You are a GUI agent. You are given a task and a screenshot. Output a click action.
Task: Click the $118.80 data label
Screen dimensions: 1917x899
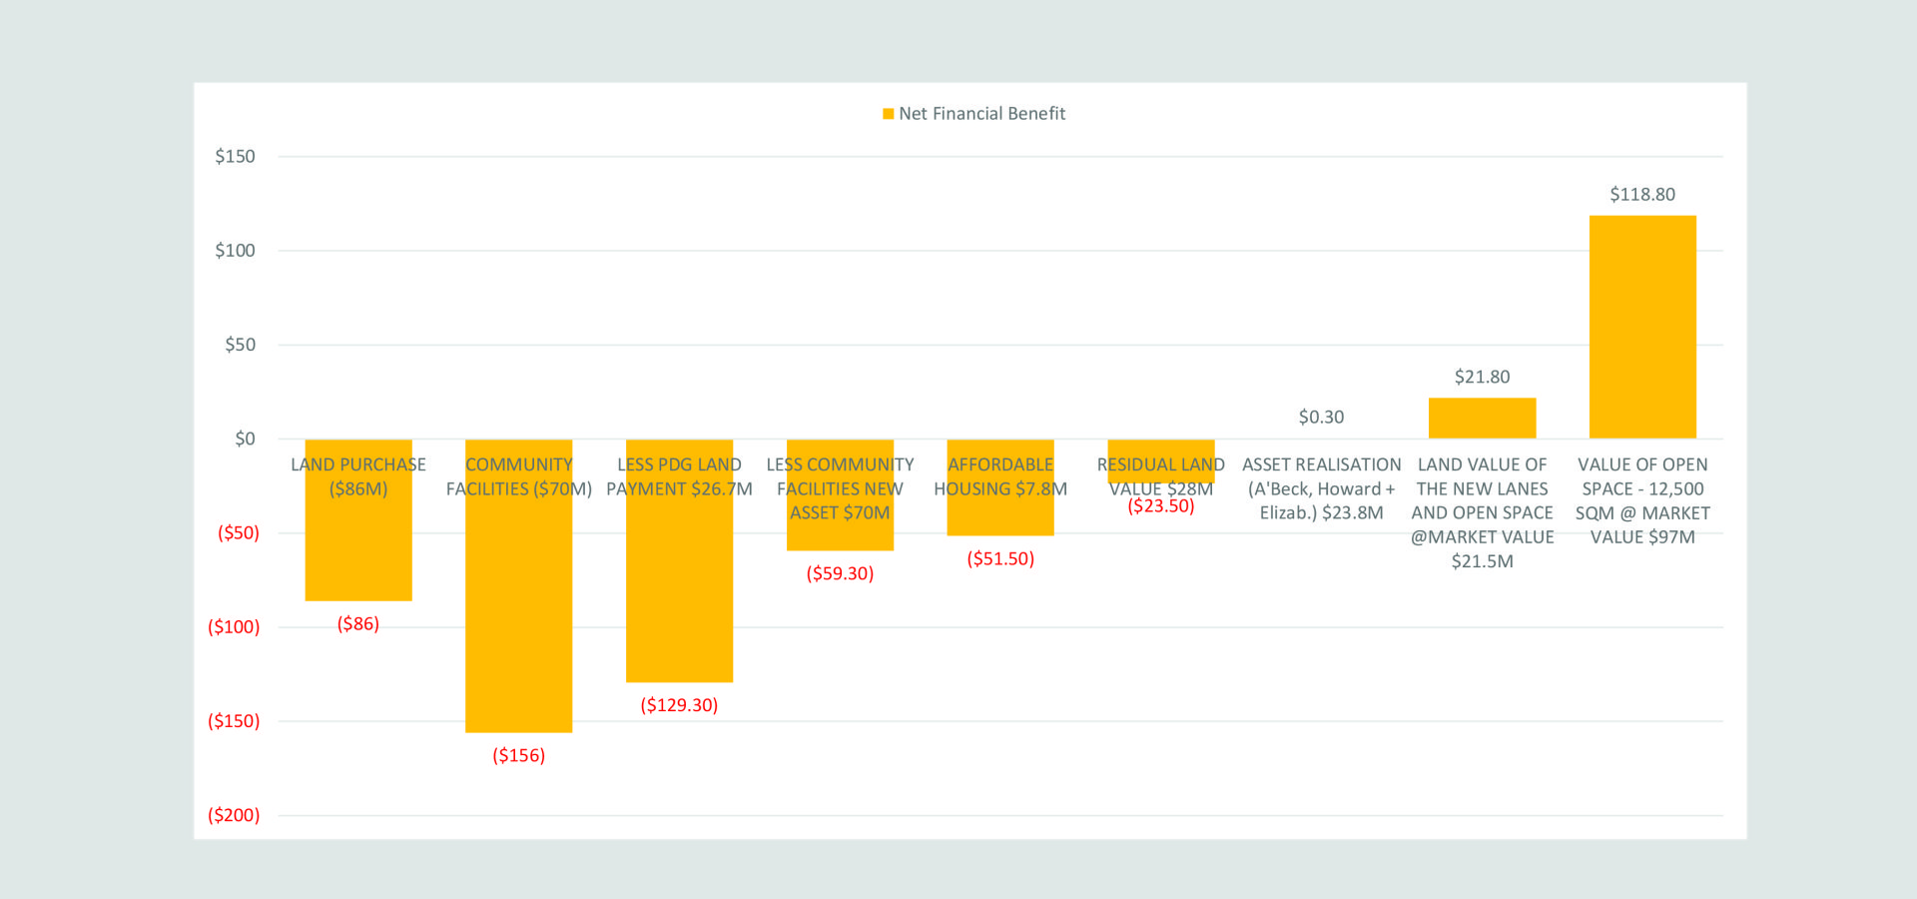point(1641,195)
